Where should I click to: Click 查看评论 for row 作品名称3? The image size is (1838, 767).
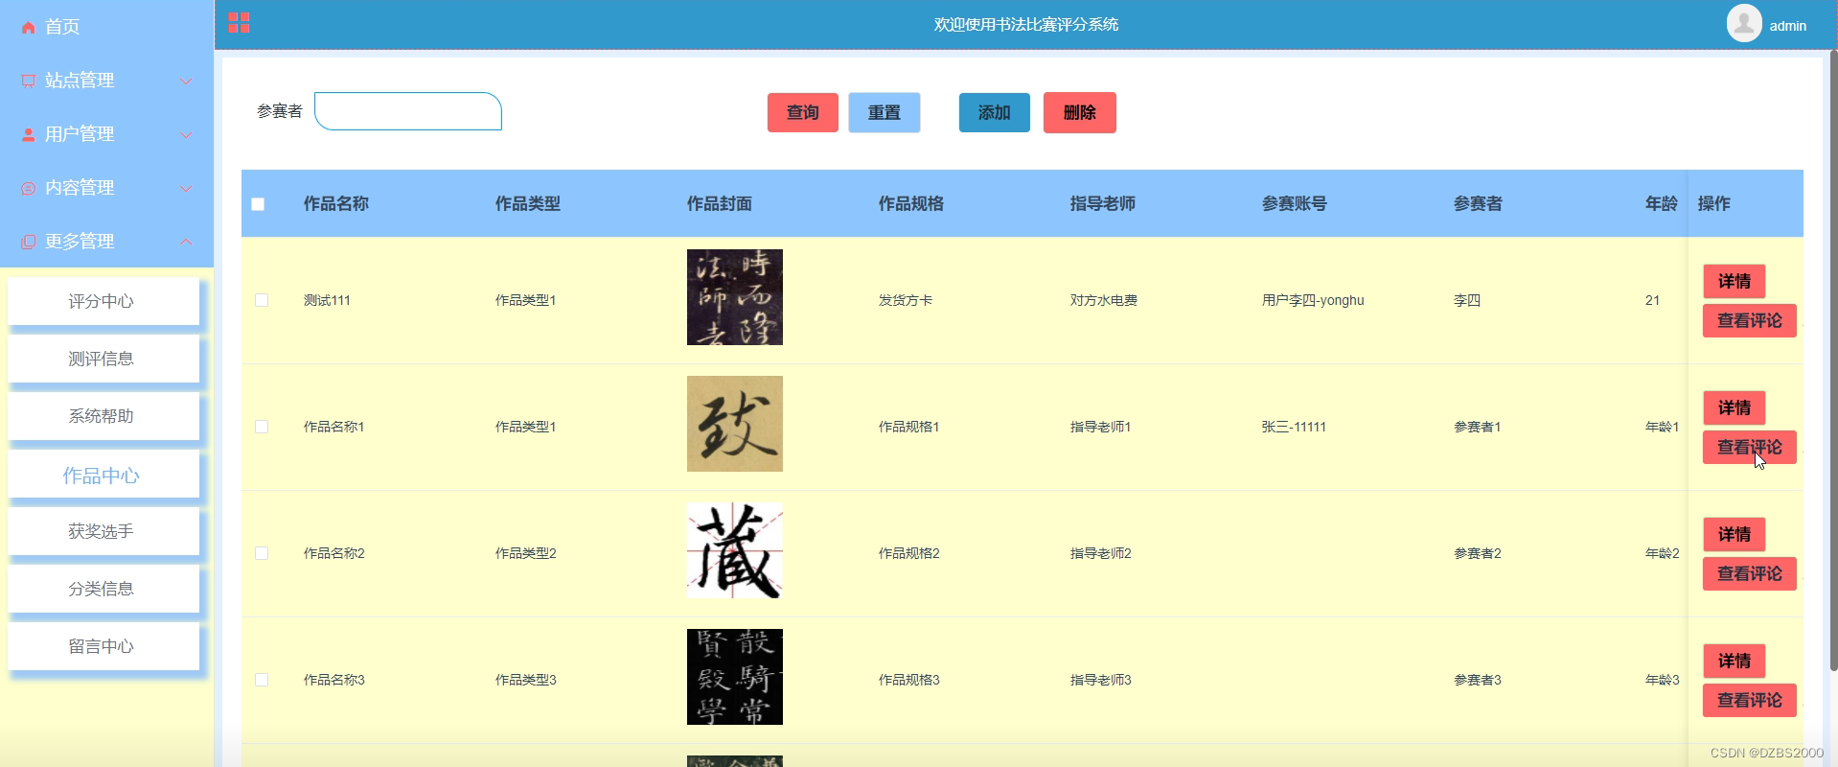coord(1750,700)
